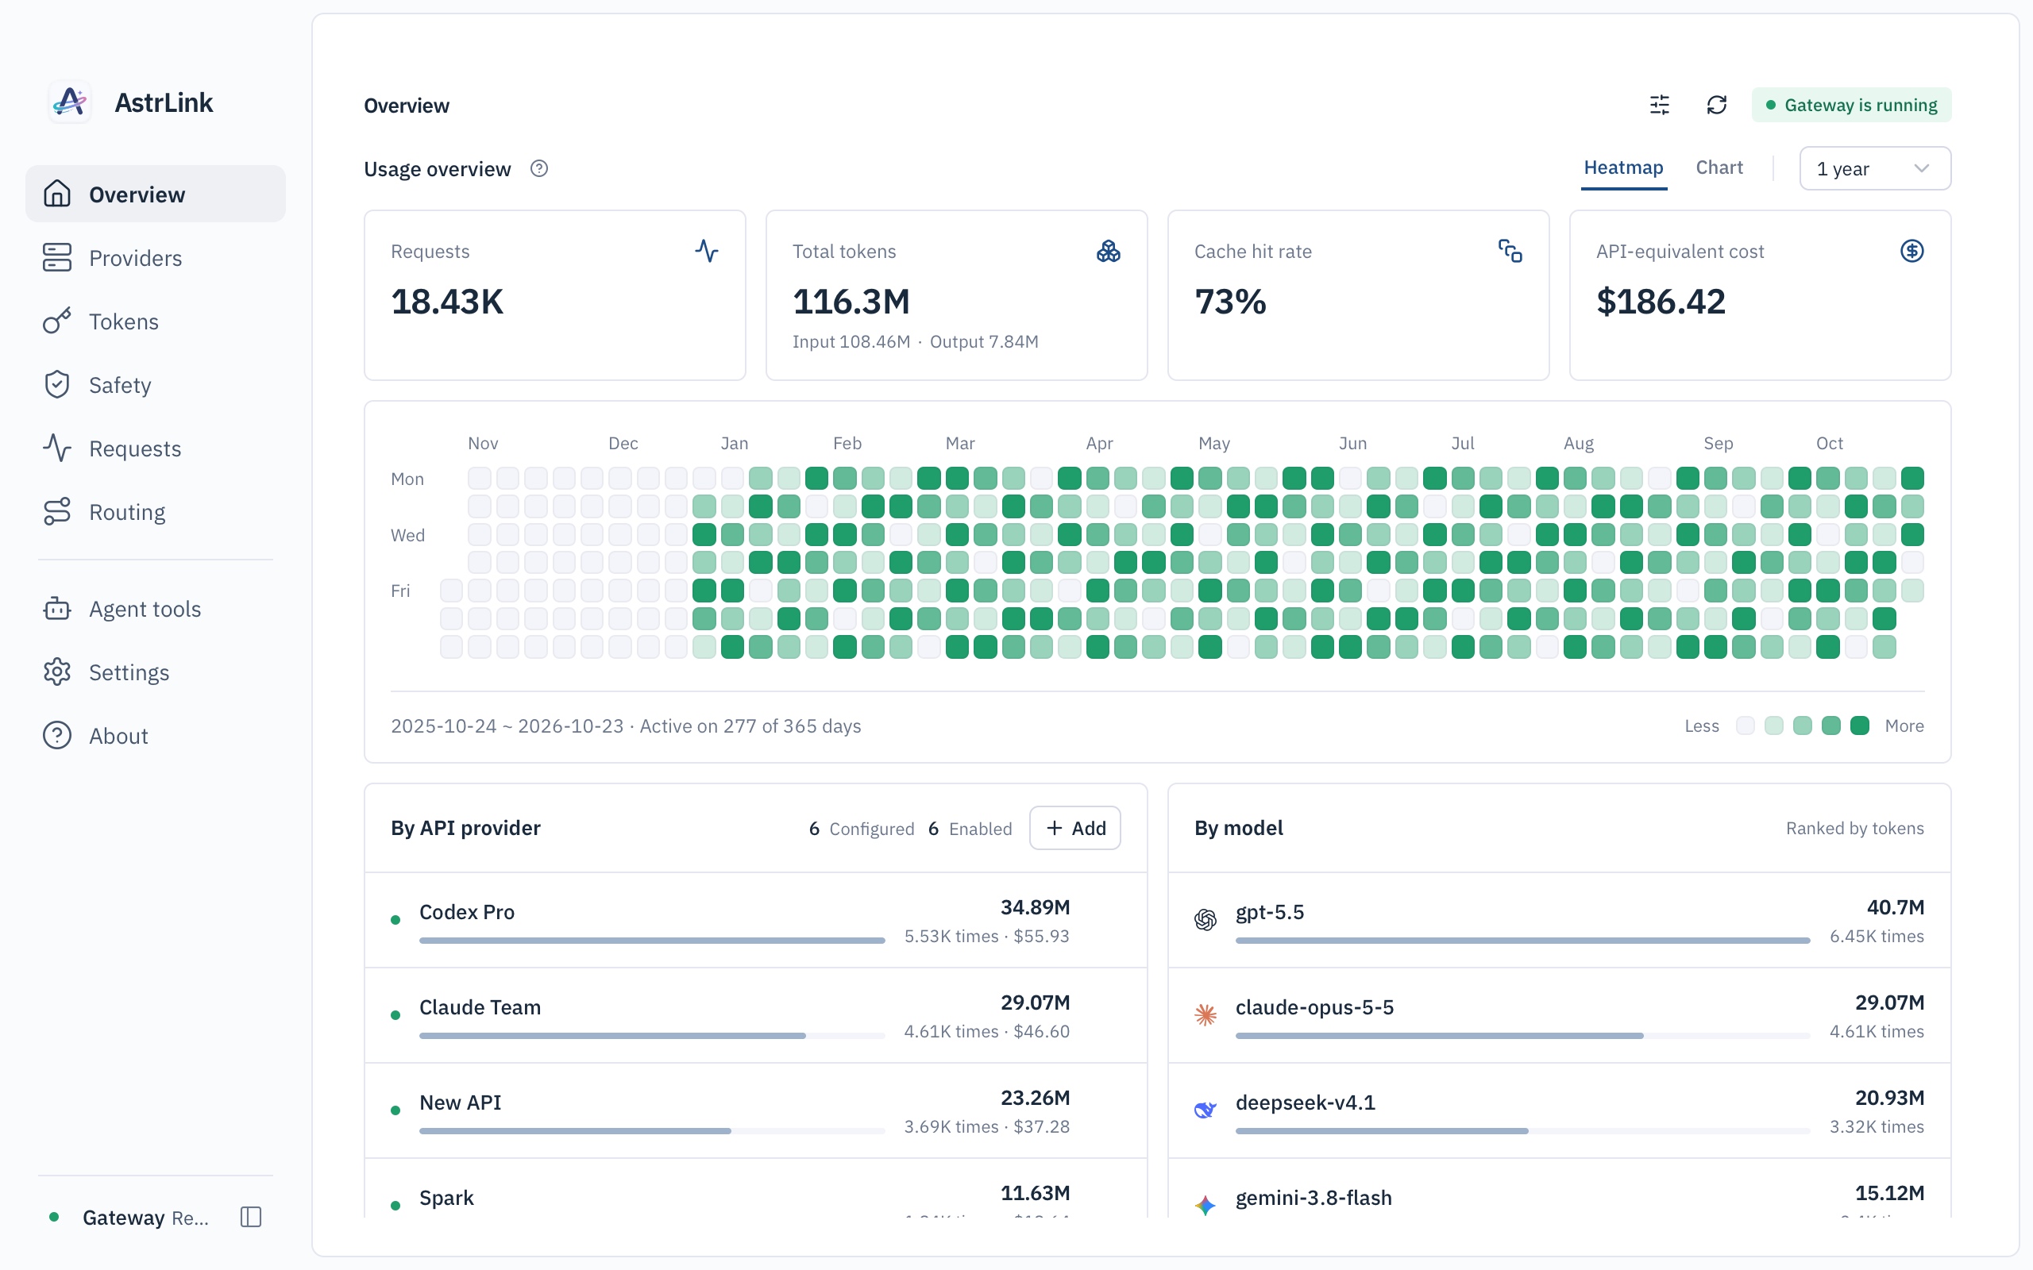2033x1270 pixels.
Task: Click the API-equivalent cost dollar icon
Action: (1912, 251)
